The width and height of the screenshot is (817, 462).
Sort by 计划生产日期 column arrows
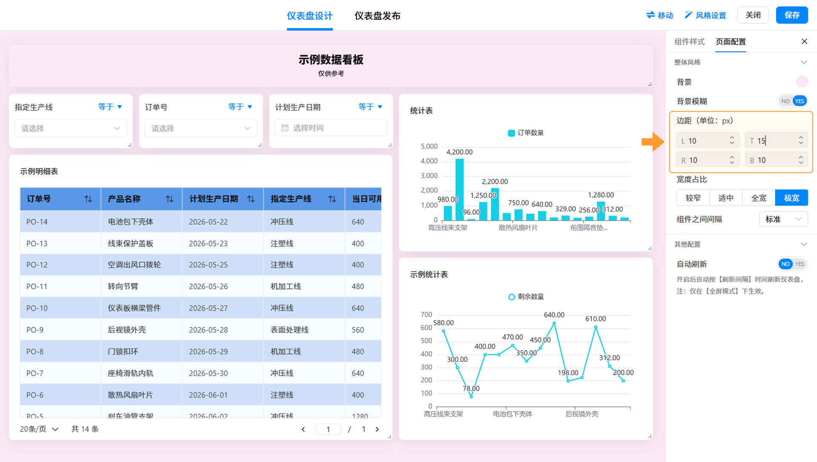pyautogui.click(x=251, y=199)
